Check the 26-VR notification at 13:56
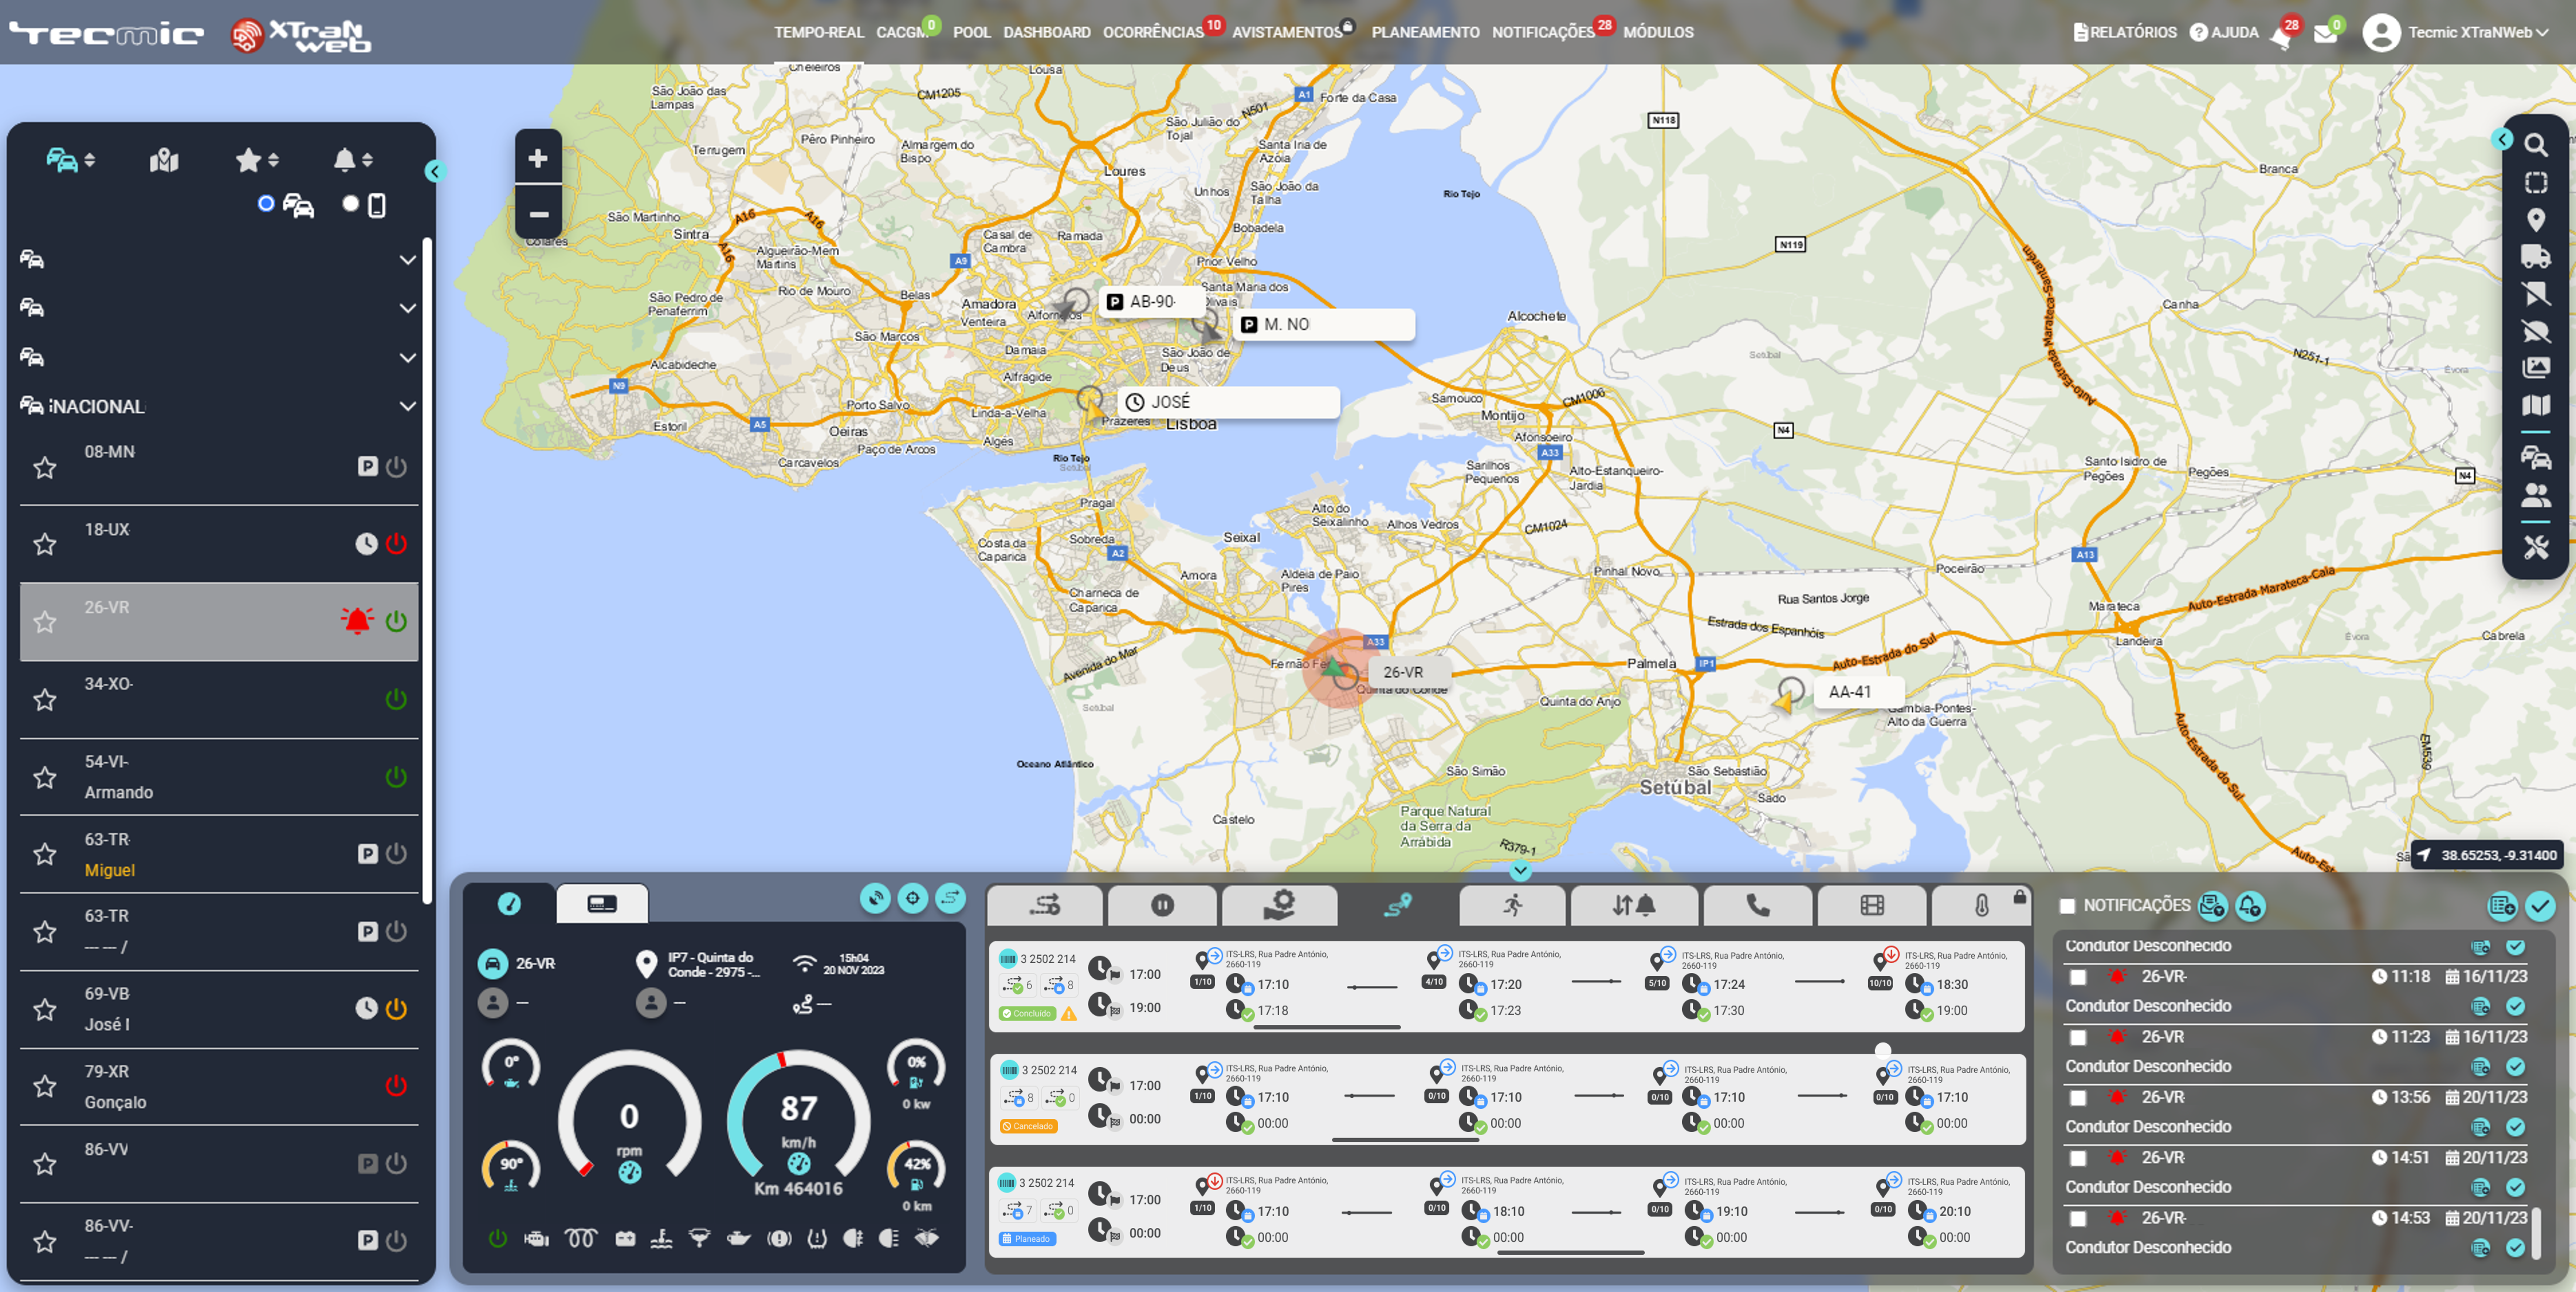The width and height of the screenshot is (2576, 1292). pos(2078,1098)
